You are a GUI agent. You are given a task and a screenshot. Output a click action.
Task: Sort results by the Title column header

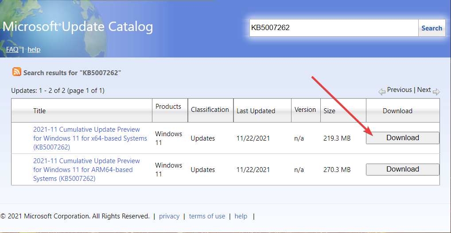39,111
